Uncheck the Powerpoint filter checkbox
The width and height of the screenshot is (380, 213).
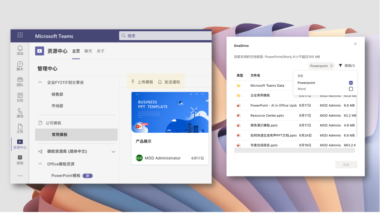point(351,83)
